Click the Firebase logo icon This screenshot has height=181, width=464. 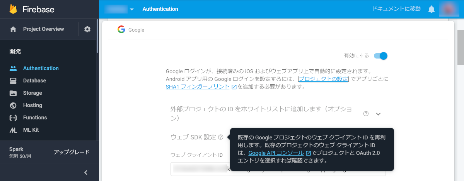[14, 9]
